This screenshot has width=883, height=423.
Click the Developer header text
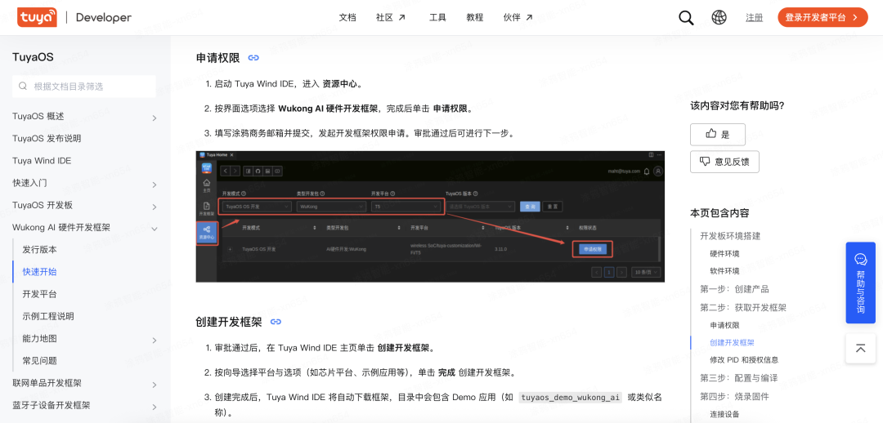104,17
